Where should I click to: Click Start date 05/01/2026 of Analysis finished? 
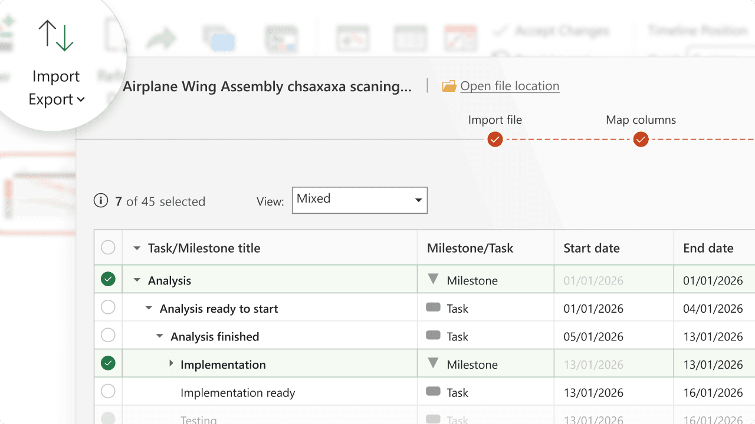click(x=593, y=337)
